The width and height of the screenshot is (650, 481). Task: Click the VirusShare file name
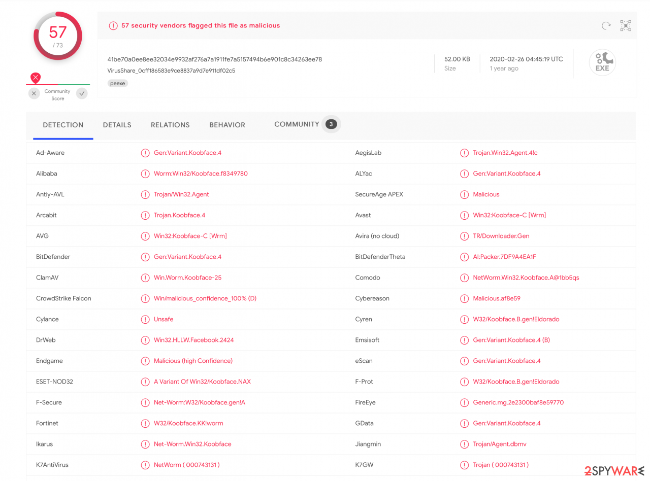(171, 71)
